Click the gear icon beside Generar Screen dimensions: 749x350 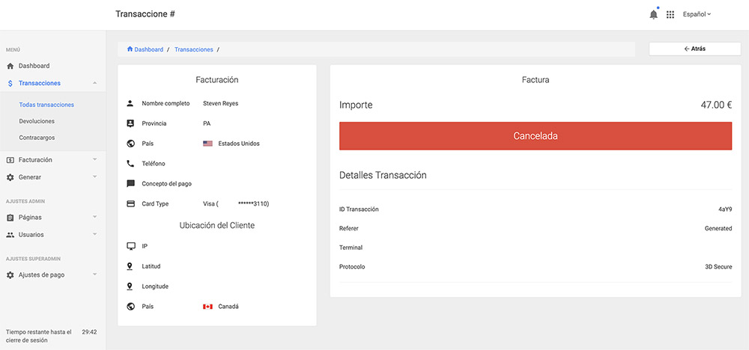(x=10, y=177)
